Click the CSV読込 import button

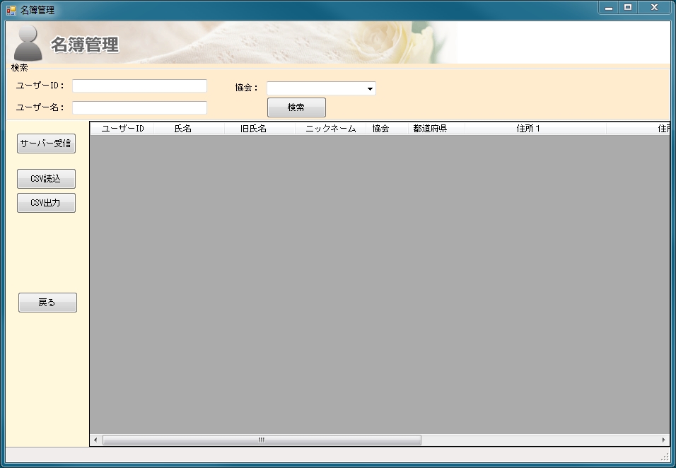pyautogui.click(x=46, y=179)
